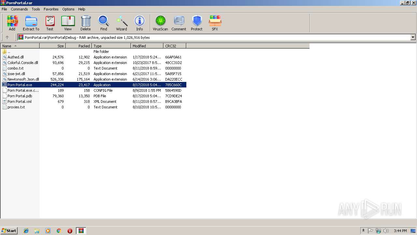Click the WinRAR taskbar button
The image size is (417, 235).
tap(81, 231)
